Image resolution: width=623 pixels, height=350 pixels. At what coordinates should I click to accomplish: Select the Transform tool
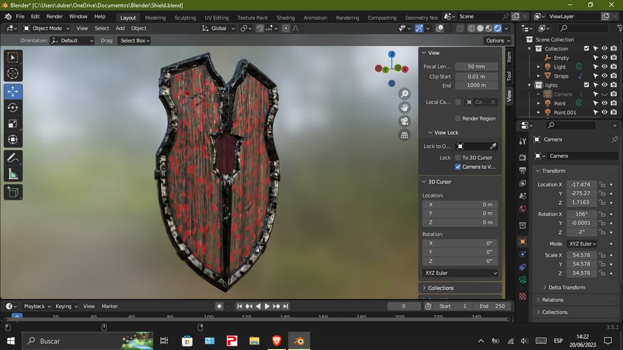tap(12, 140)
